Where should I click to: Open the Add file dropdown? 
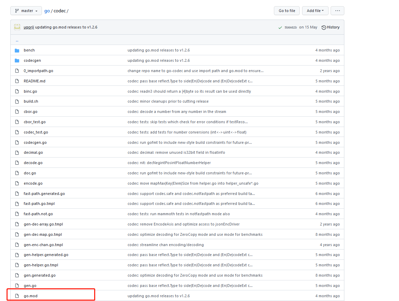[x=315, y=11]
